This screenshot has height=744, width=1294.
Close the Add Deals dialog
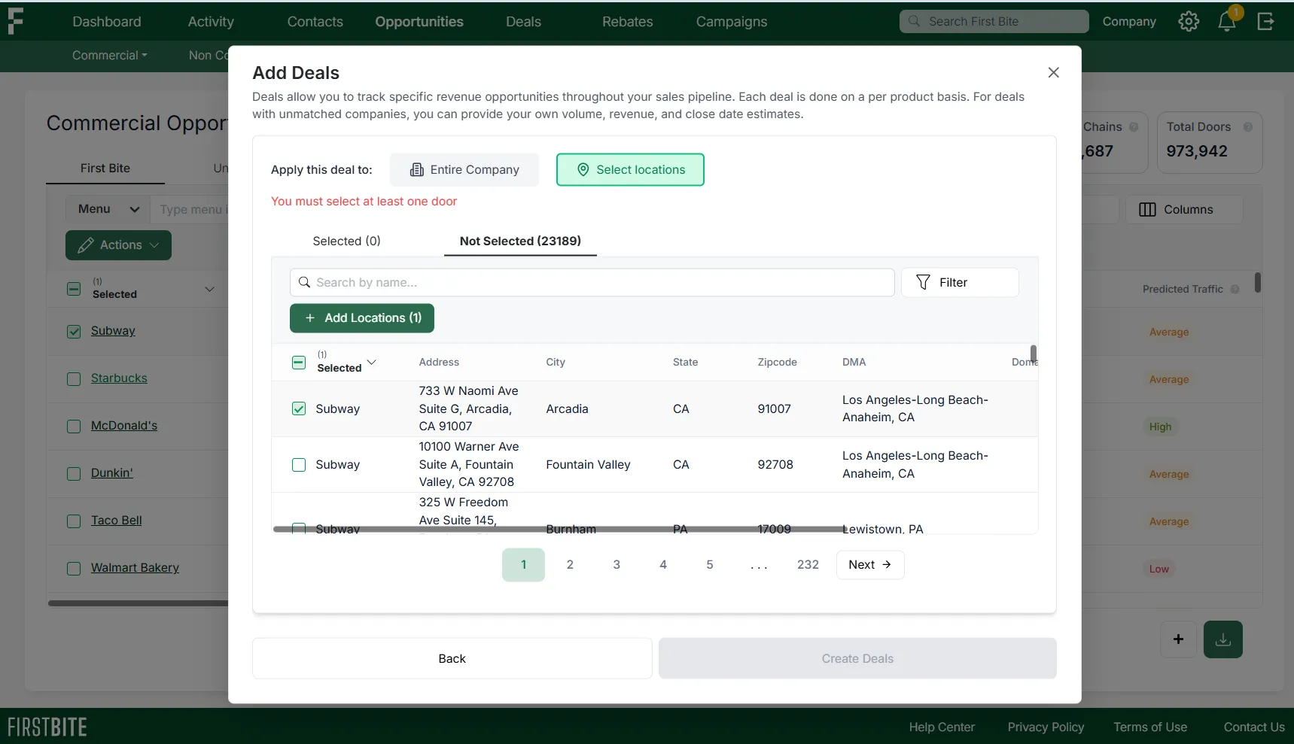coord(1053,72)
